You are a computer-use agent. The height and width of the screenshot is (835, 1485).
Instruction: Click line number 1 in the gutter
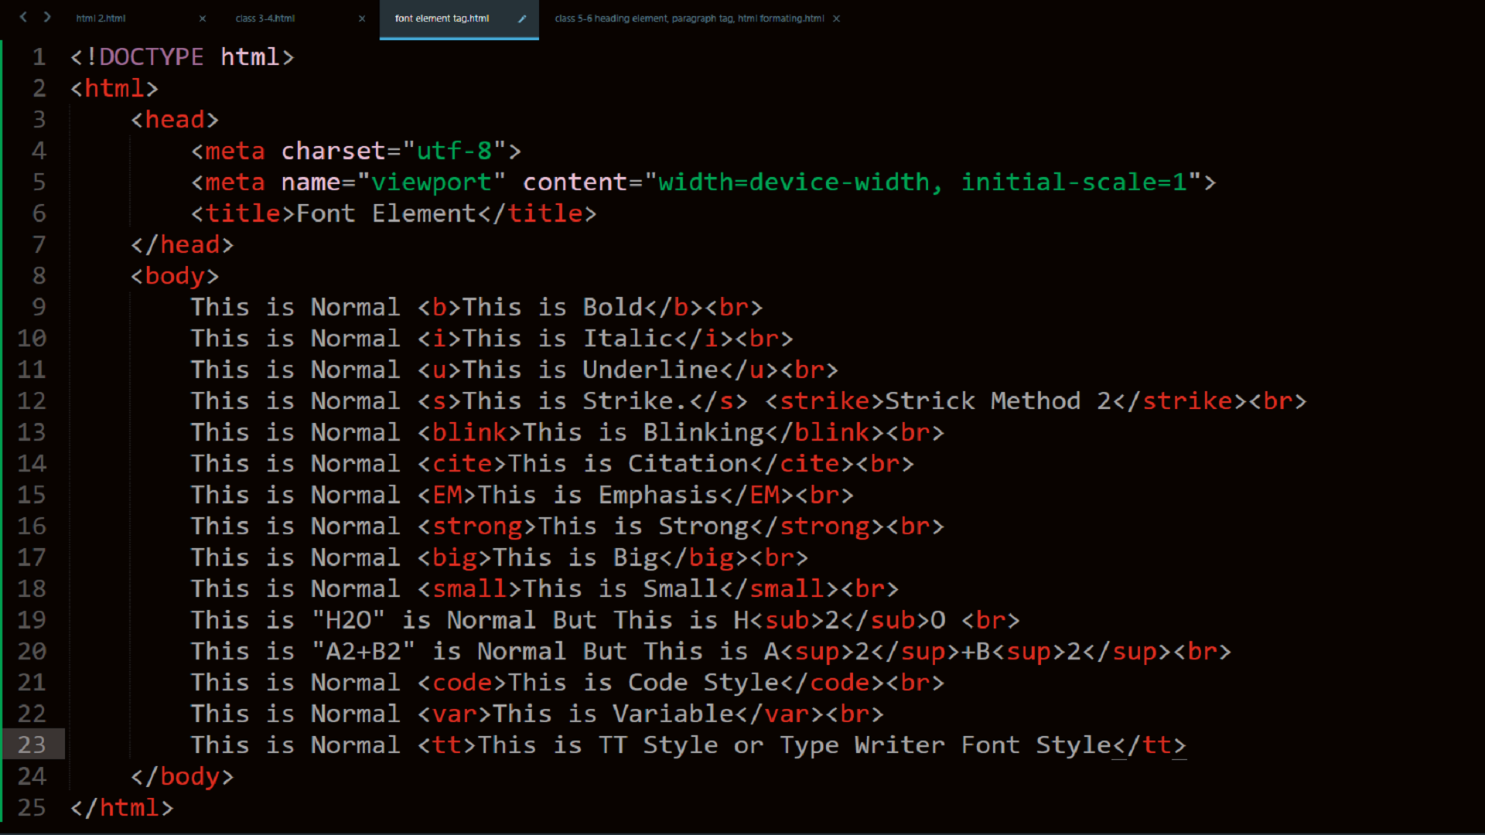[x=39, y=57]
